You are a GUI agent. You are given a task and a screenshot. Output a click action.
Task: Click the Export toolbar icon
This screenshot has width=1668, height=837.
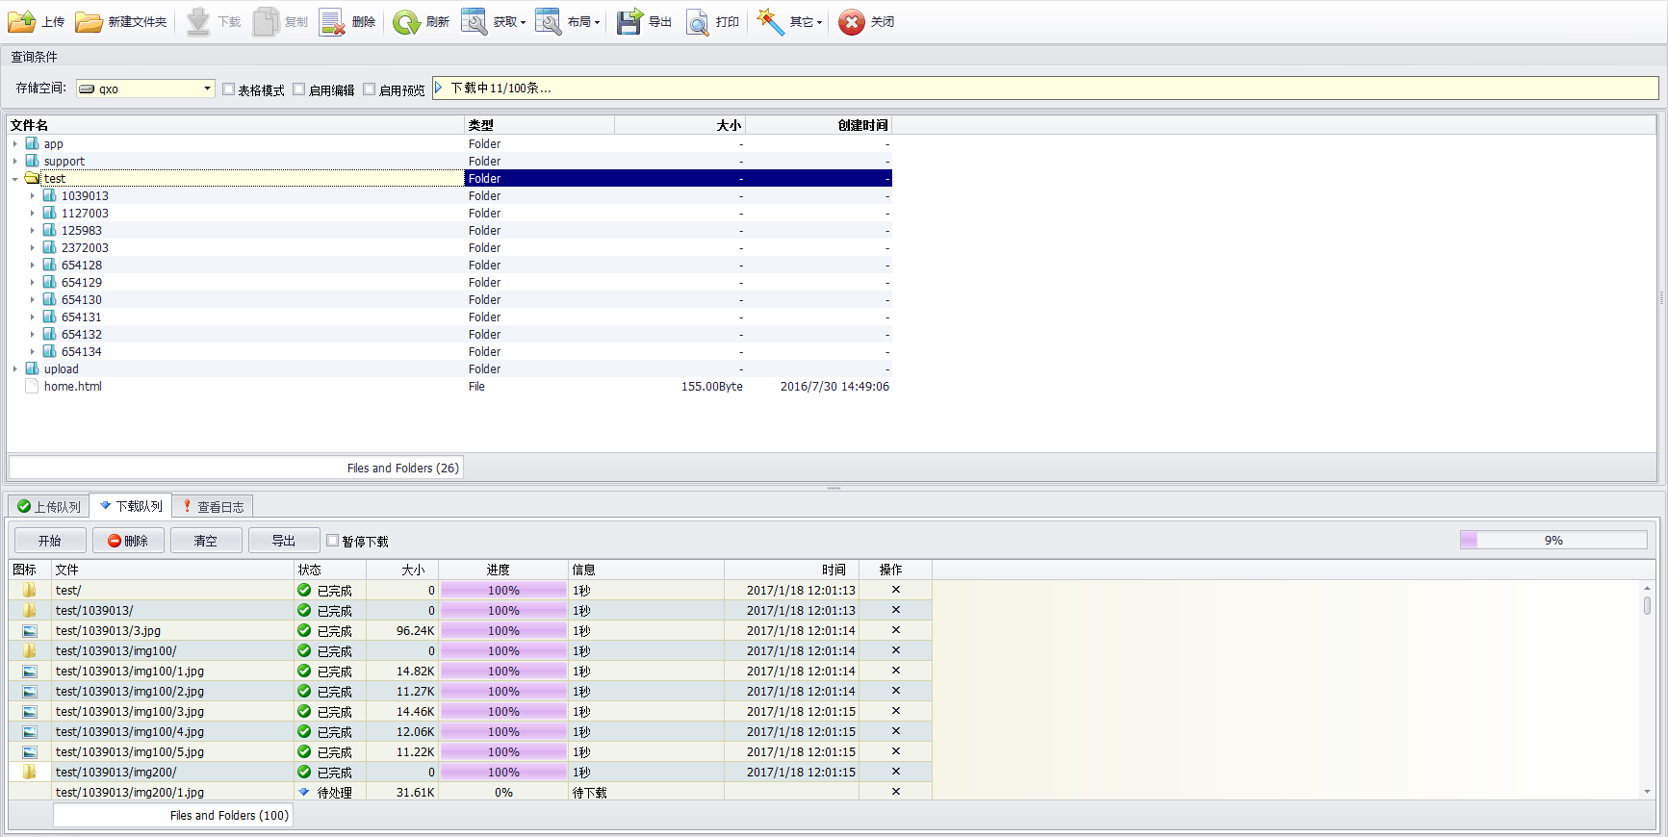(629, 21)
